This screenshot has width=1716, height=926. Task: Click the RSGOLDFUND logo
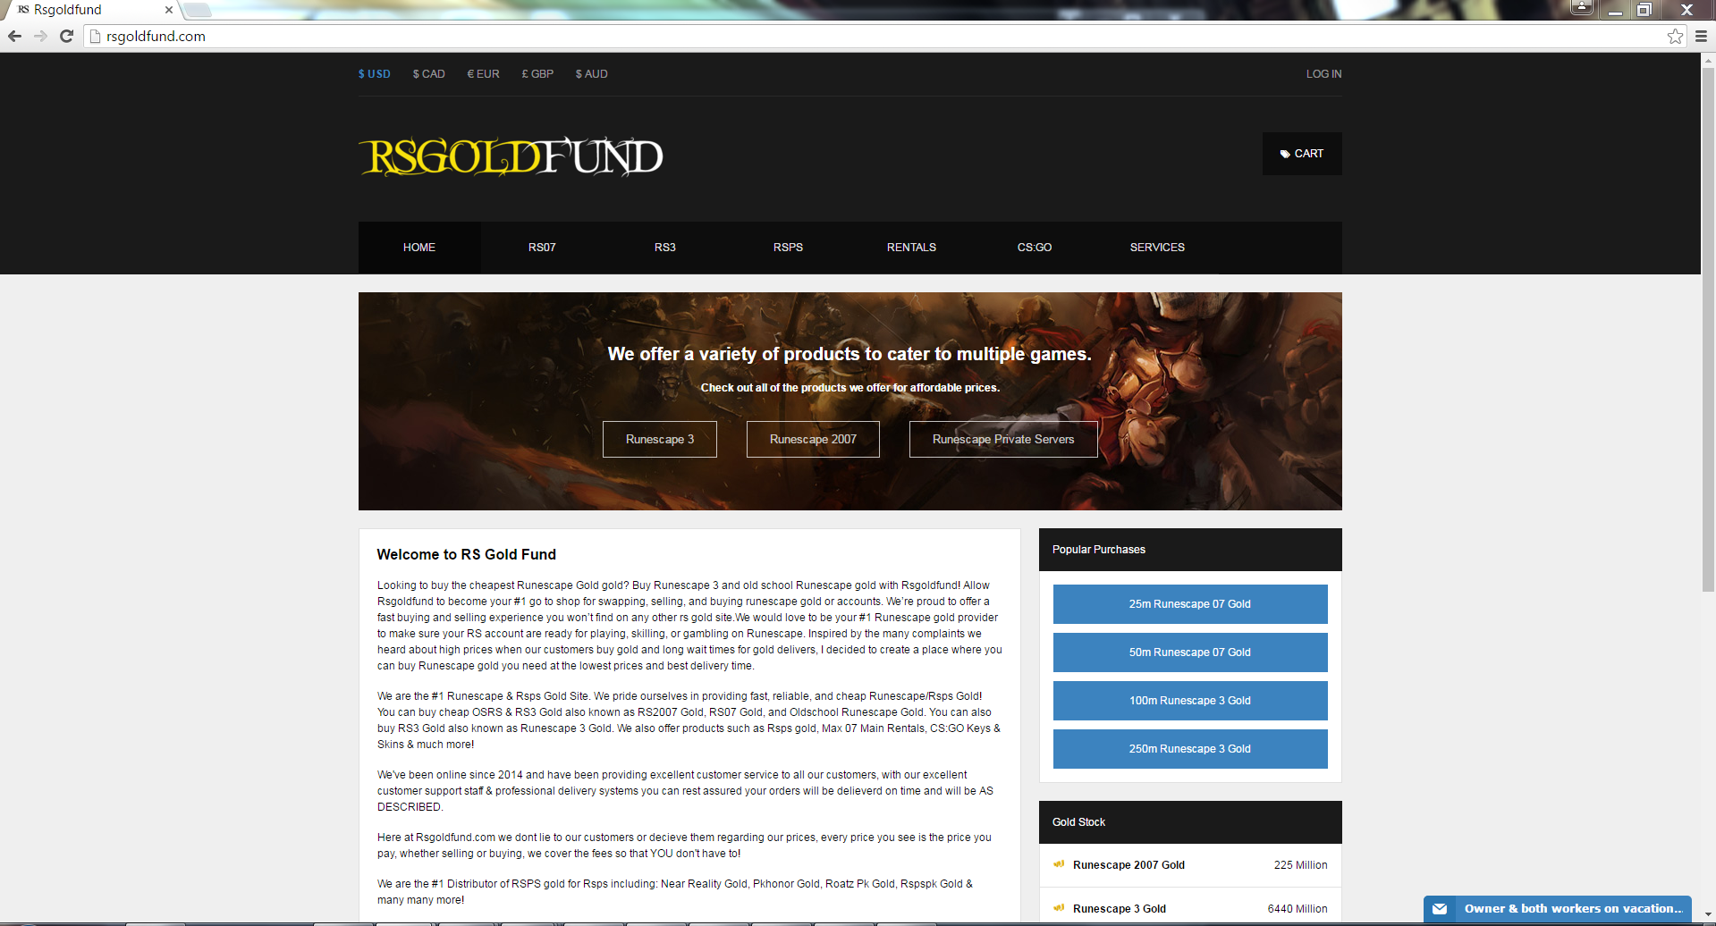click(511, 156)
